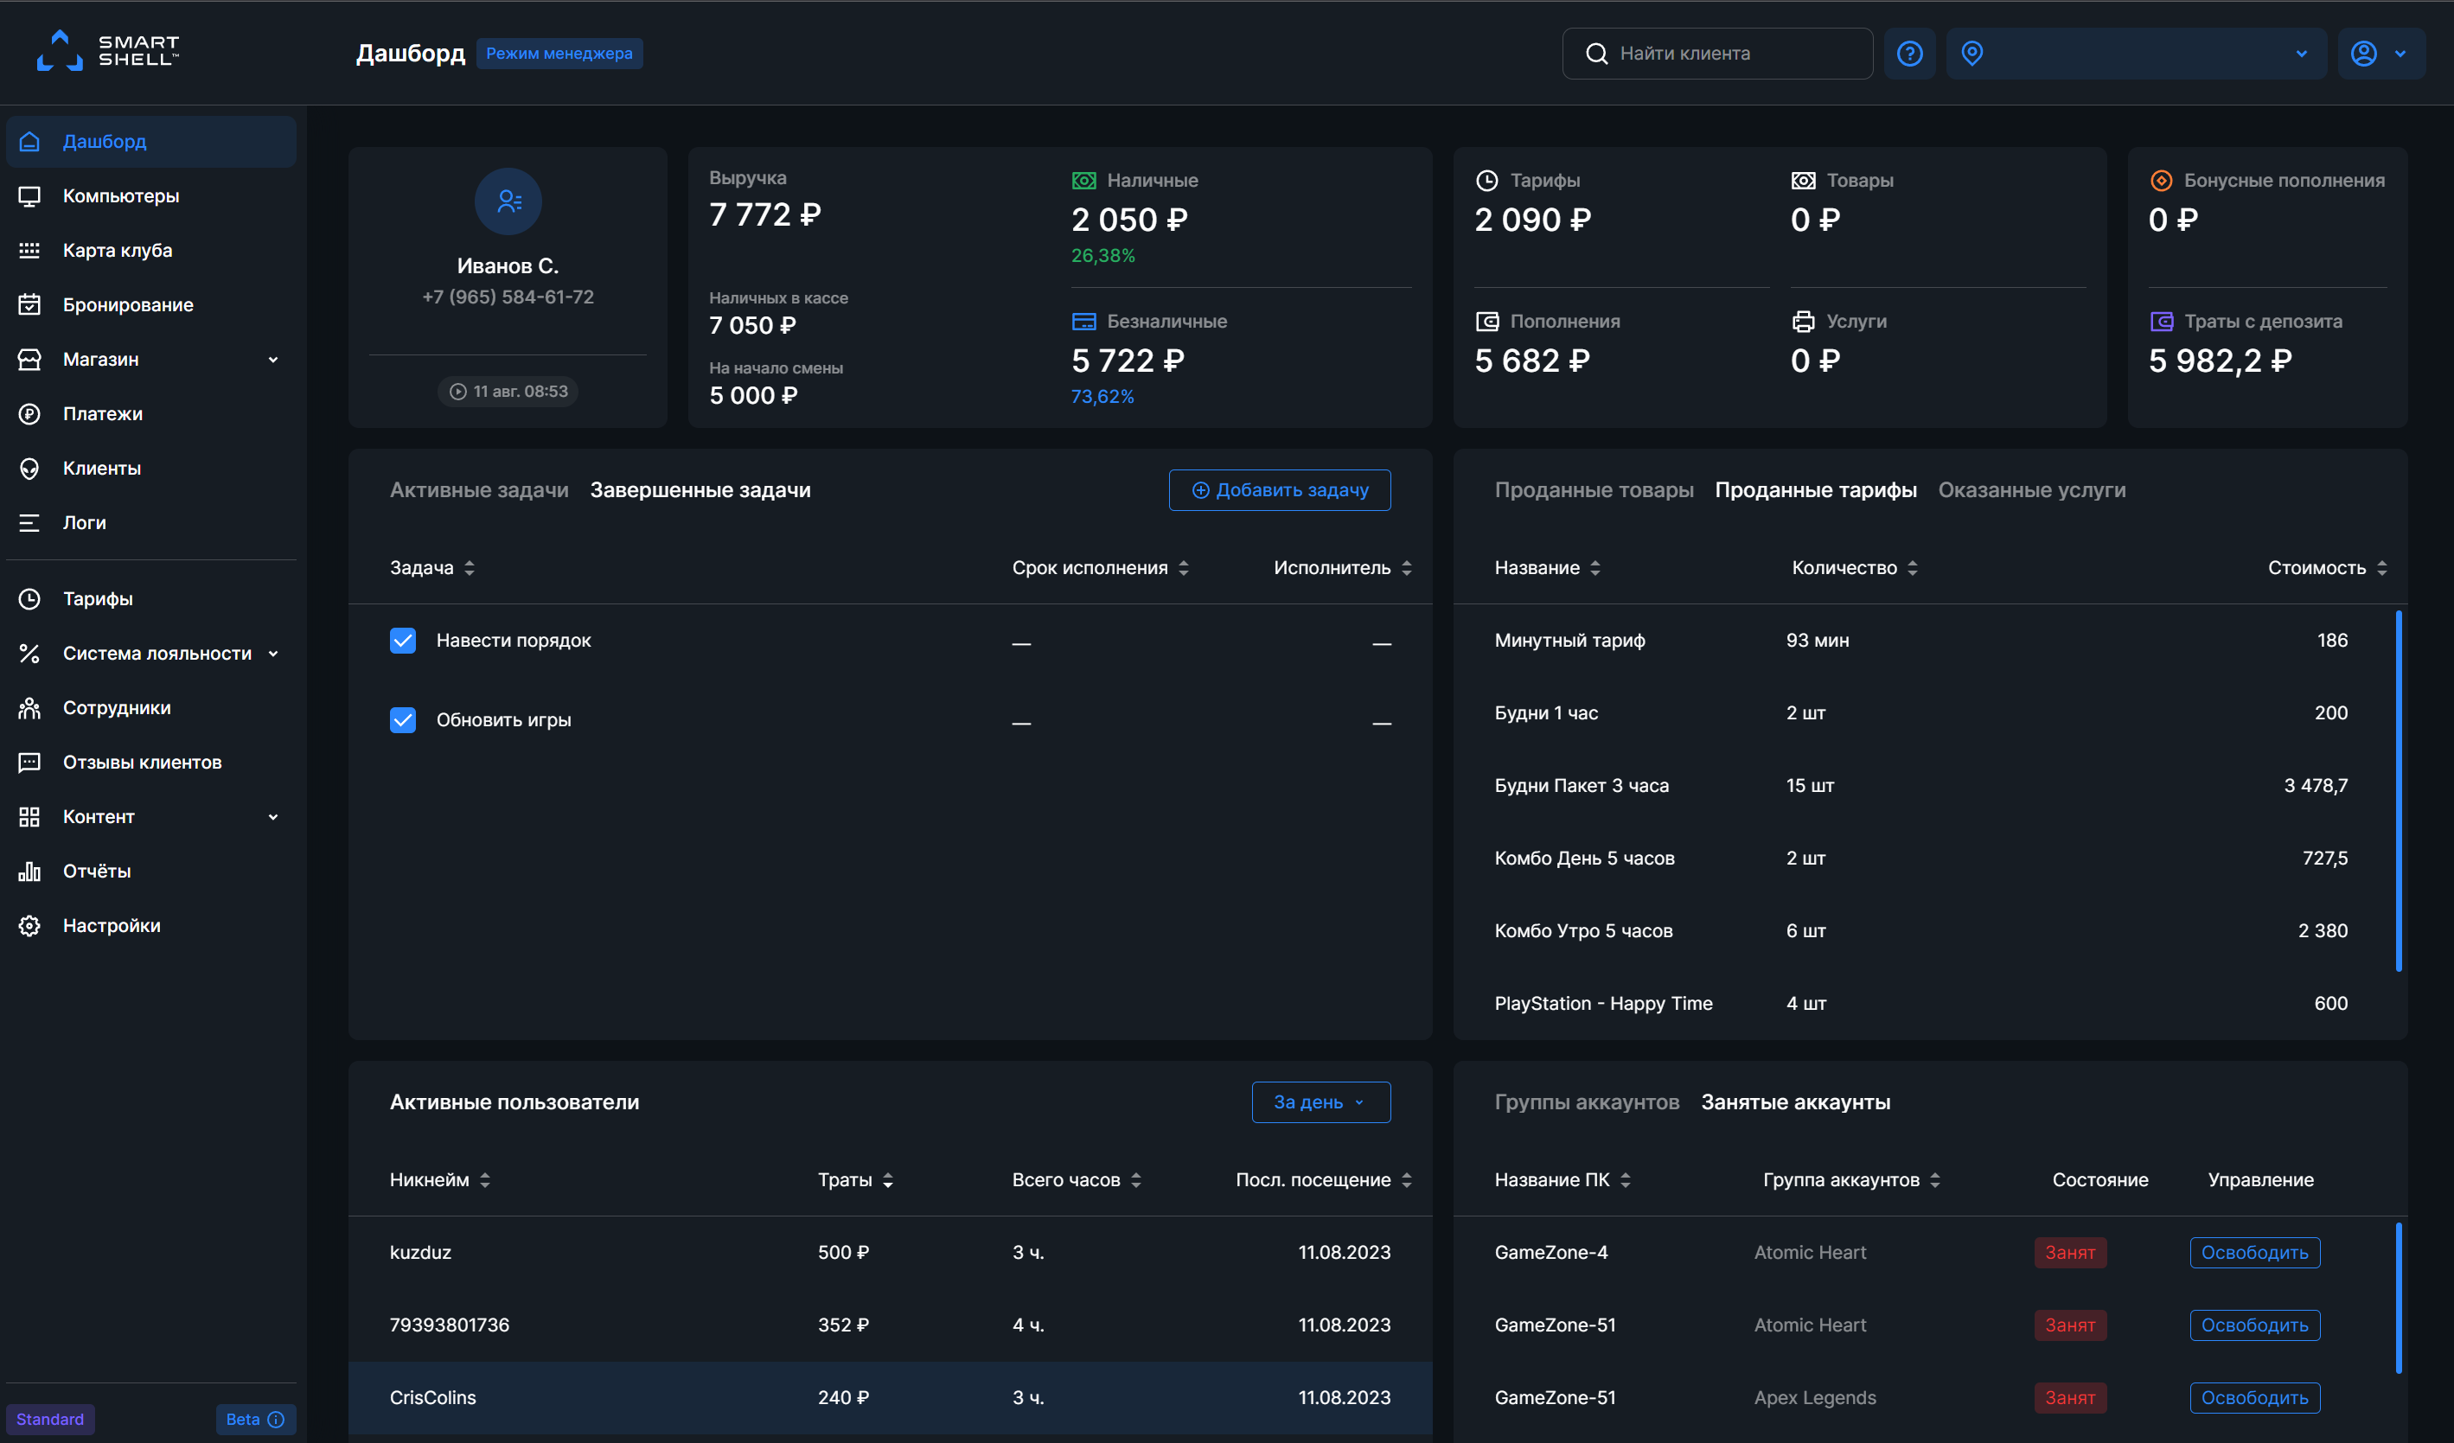Image resolution: width=2454 pixels, height=1443 pixels.
Task: Expand the Система лояльности submenu chevron
Action: (272, 654)
